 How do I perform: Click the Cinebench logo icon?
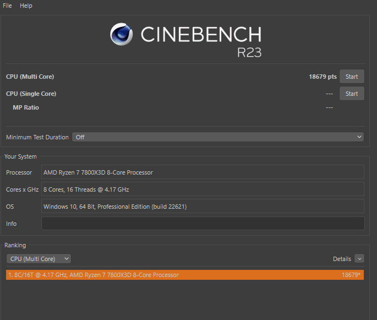(x=122, y=34)
